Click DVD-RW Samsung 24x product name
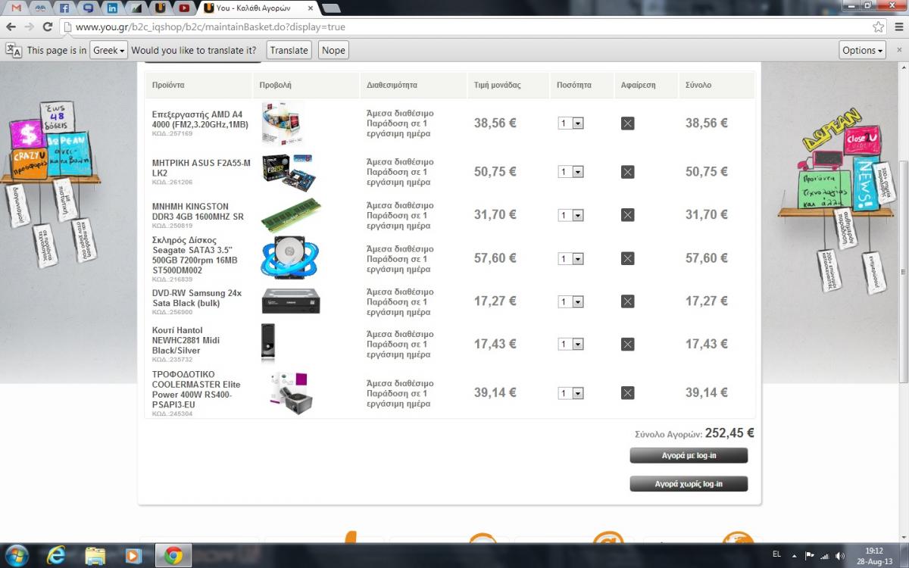Screen dimensions: 909x568 coord(197,298)
